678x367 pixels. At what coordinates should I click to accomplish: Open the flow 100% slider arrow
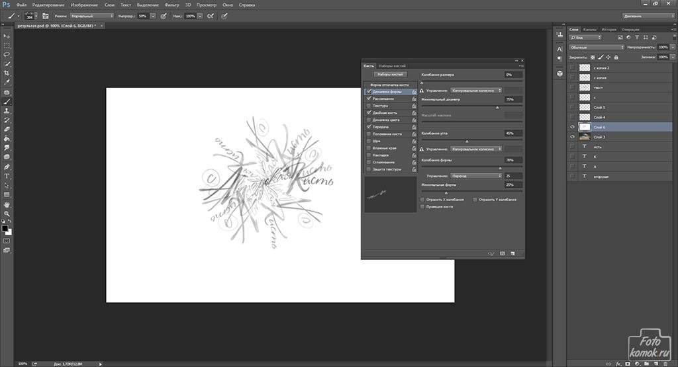coord(200,16)
